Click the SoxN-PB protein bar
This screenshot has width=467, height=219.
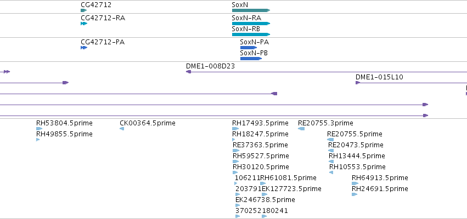(251, 59)
